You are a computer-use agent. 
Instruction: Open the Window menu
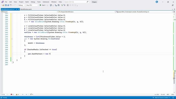(x=54, y=2)
